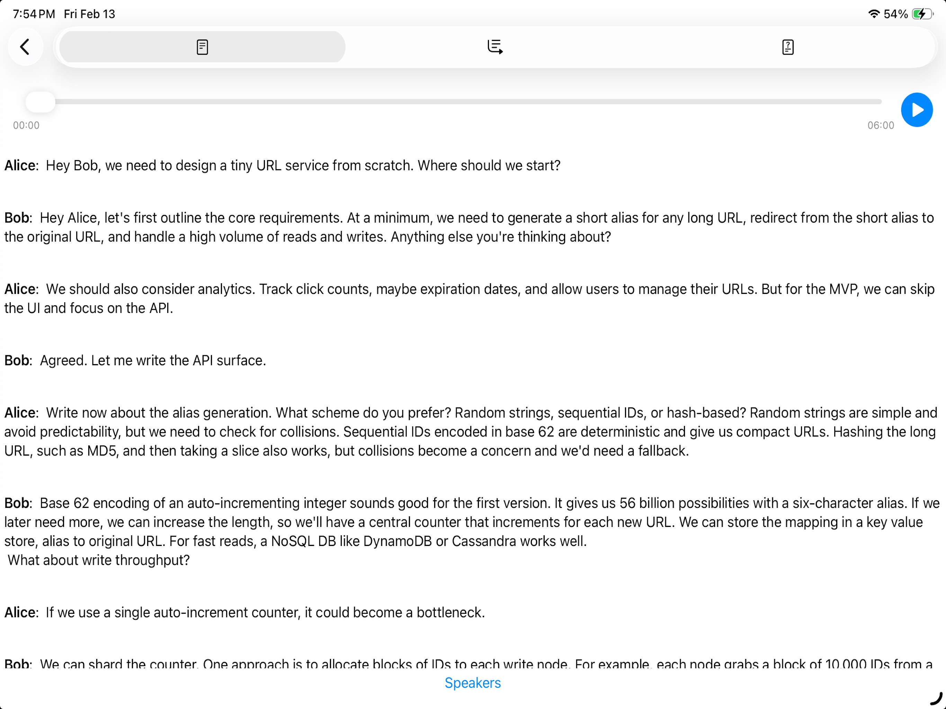Tap the 06:00 total duration label
The height and width of the screenshot is (709, 946).
[881, 125]
